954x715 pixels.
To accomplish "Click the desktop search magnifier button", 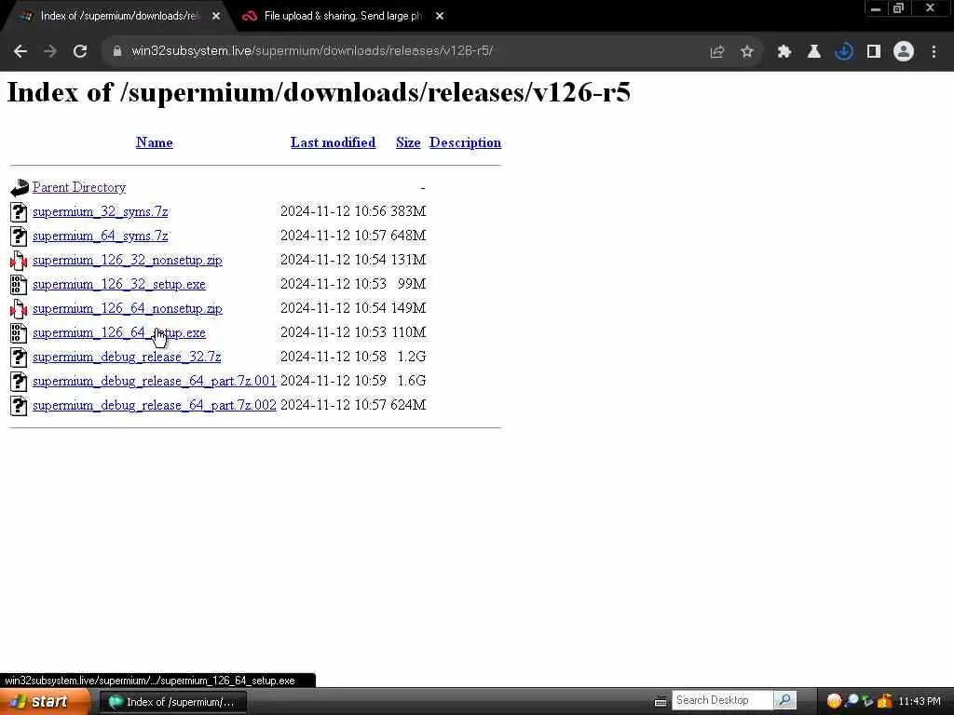I will click(784, 700).
